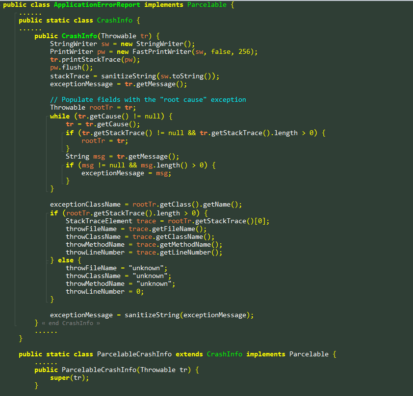This screenshot has width=413, height=396.
Task: Click the 'exceptionMessage = tr.getMessage();' line
Action: click(119, 84)
